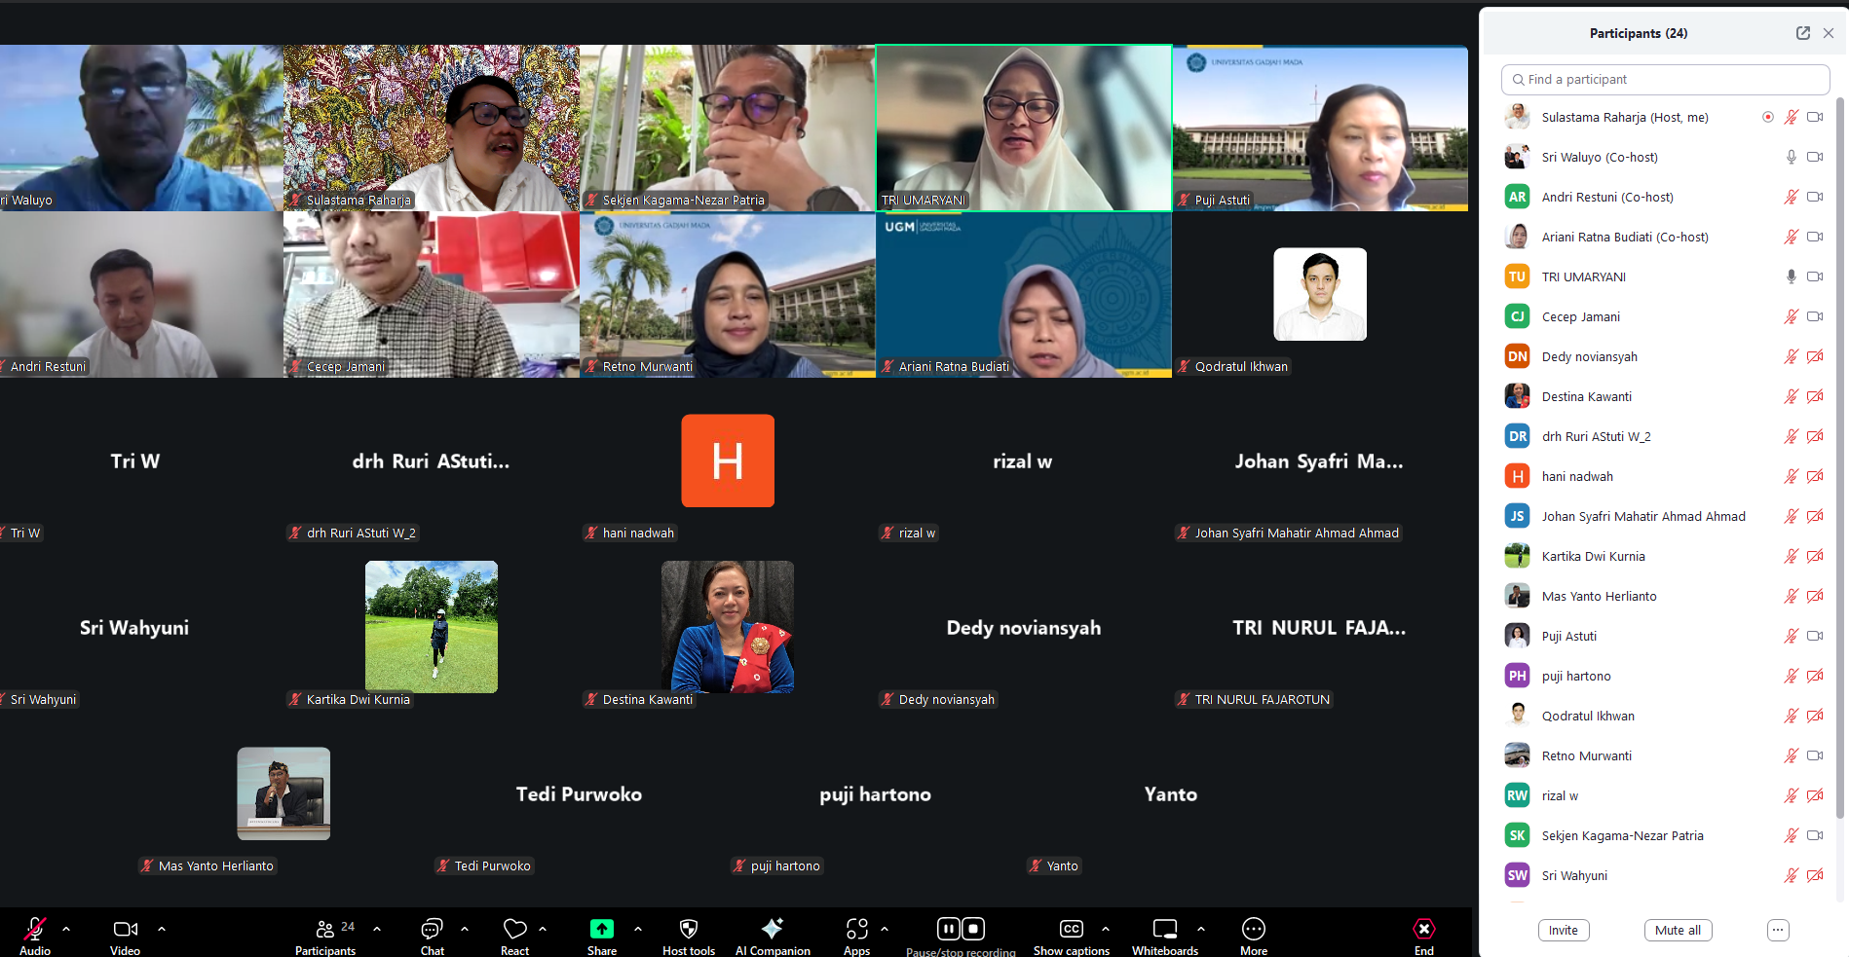The height and width of the screenshot is (957, 1849).
Task: Toggle Sri Waluyo's microphone in participant list
Action: click(1791, 157)
